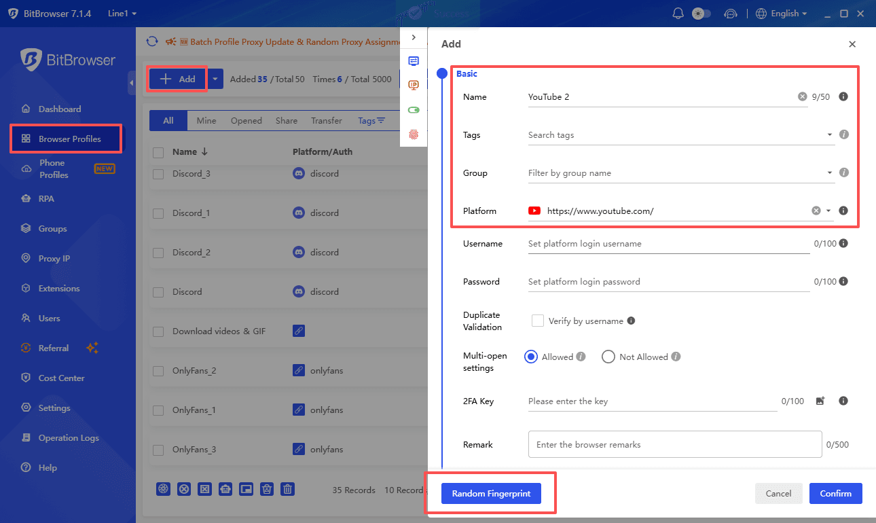Click Random Fingerprint button

pyautogui.click(x=491, y=494)
